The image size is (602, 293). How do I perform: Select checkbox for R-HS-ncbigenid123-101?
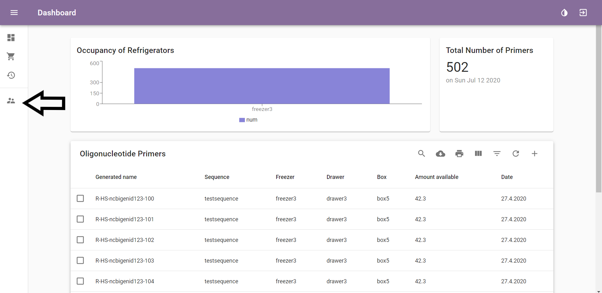pyautogui.click(x=80, y=219)
